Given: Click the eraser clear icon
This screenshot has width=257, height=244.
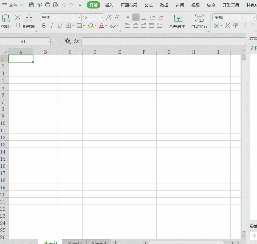Looking at the screenshot, I should click(x=113, y=25).
